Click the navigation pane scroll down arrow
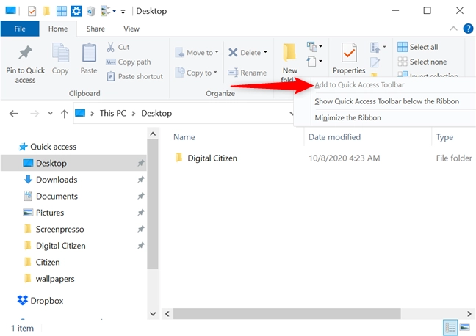Viewport: 476px width, 336px height. tap(153, 313)
